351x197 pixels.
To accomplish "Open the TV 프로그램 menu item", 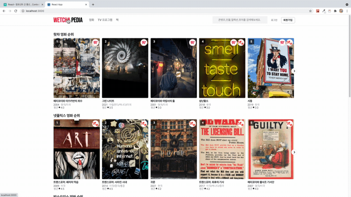I will 105,20.
